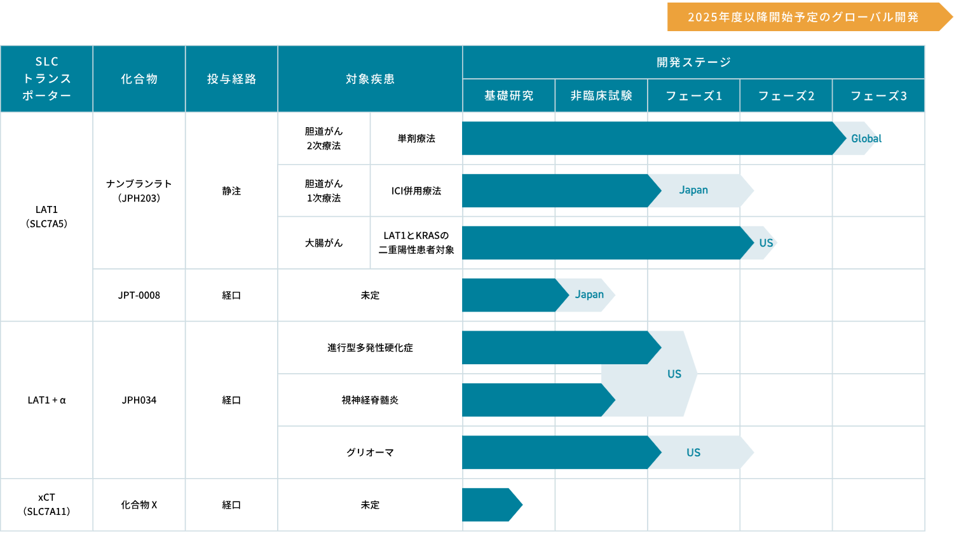Click the US label spanning 多発性硬化症 and 視神経脊髄炎
Viewport: 954px width, 534px height.
point(674,374)
